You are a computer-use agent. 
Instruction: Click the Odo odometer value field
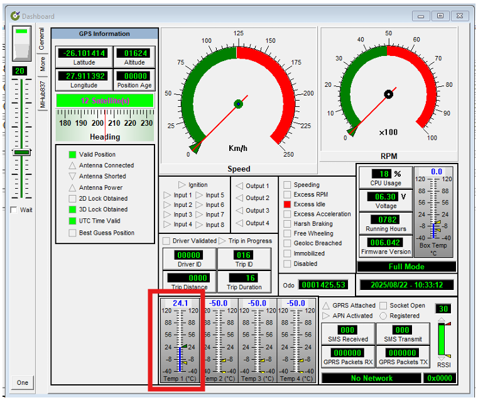(323, 285)
